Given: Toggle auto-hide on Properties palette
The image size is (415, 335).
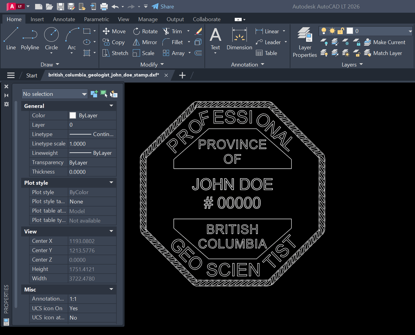Looking at the screenshot, I should tap(6, 95).
